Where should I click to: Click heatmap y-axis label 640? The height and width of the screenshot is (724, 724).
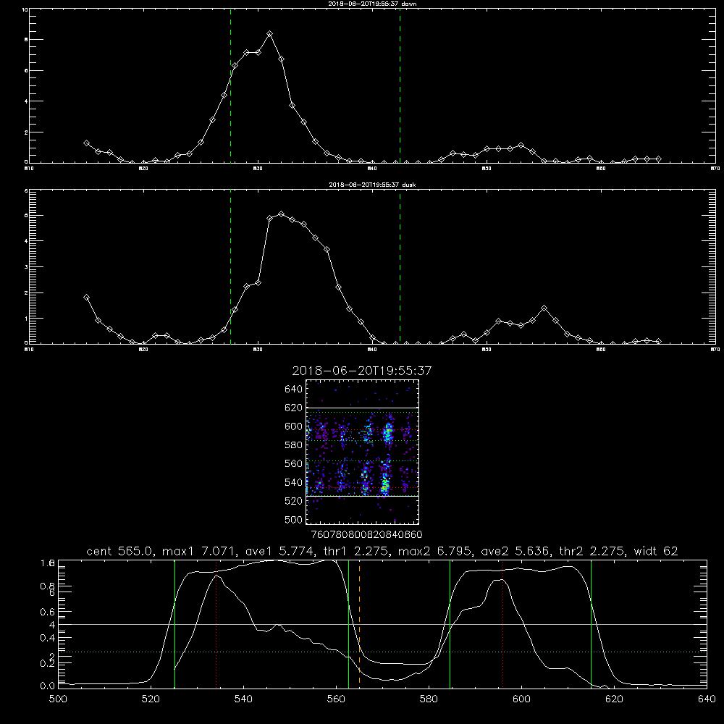tap(293, 389)
